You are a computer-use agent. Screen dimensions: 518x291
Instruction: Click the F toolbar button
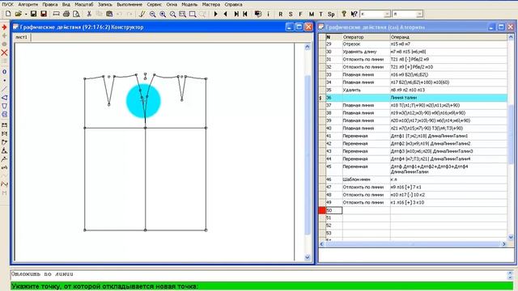[300, 14]
